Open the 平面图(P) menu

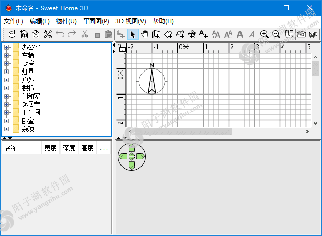click(x=96, y=21)
